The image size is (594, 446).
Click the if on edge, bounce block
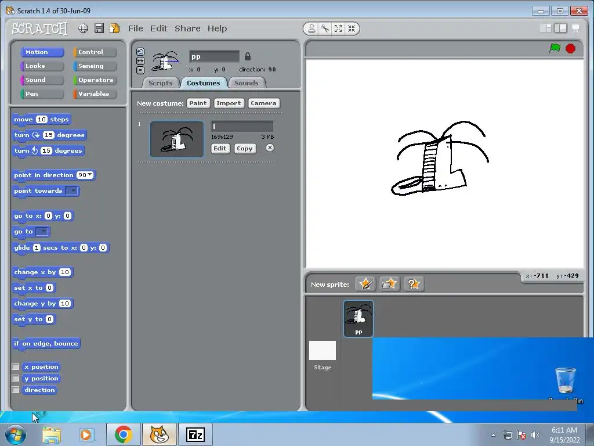click(x=46, y=344)
